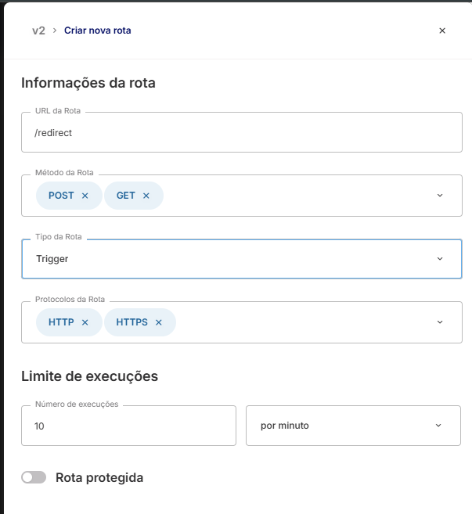Select the POST method chip label
The height and width of the screenshot is (514, 472).
[61, 196]
